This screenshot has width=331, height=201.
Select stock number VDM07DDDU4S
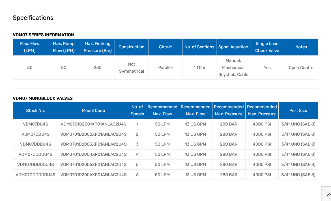35,144
